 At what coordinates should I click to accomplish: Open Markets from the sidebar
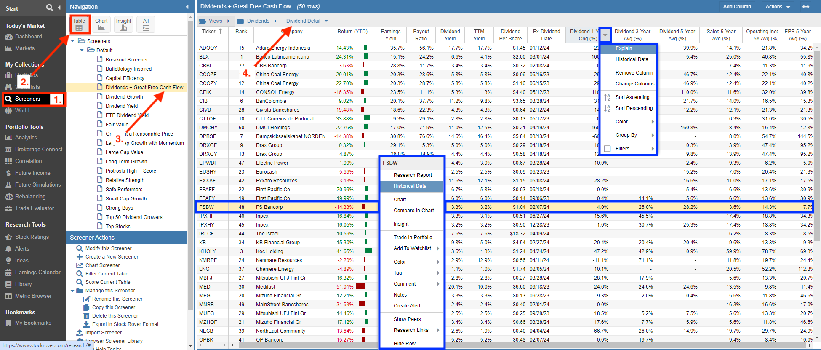pyautogui.click(x=25, y=48)
